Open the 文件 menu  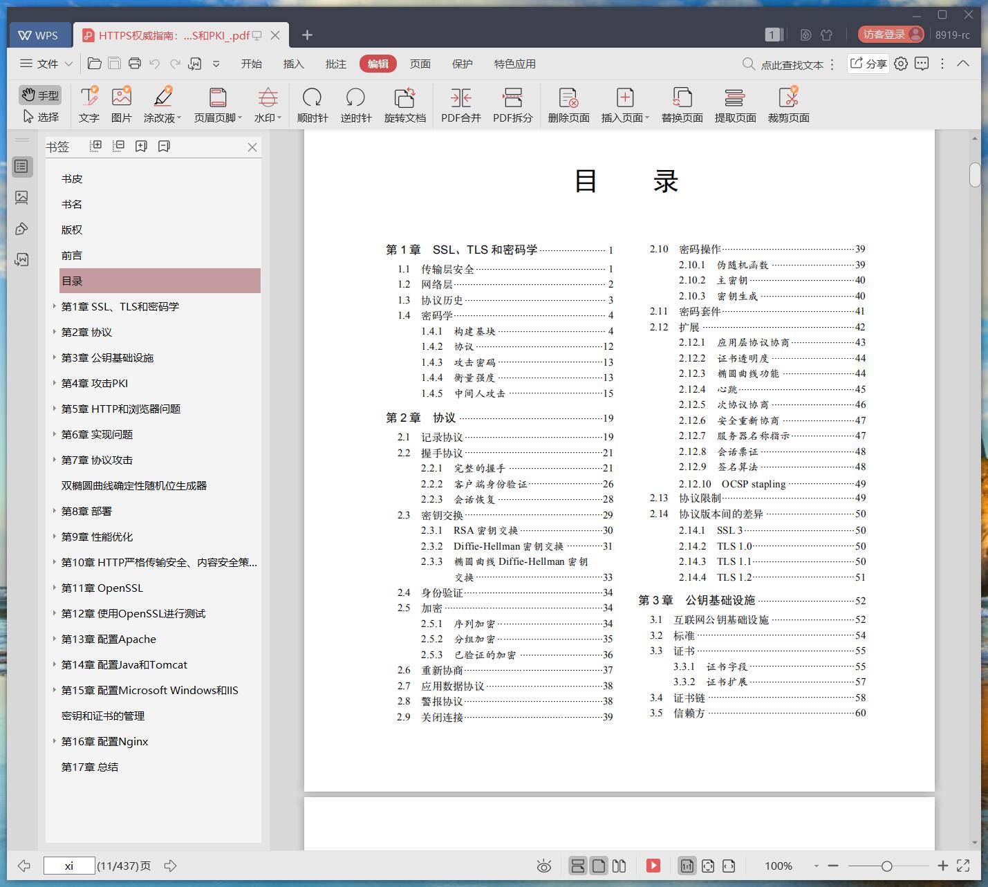(x=46, y=64)
